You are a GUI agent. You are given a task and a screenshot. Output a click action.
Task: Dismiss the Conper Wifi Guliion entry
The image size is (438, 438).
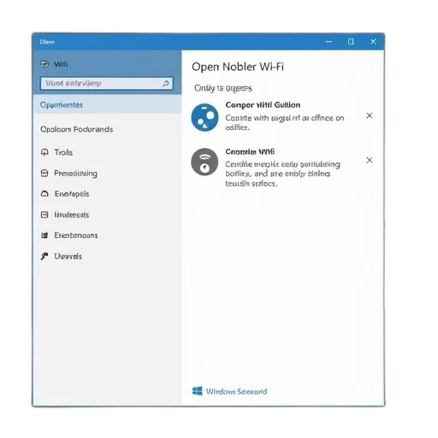370,115
